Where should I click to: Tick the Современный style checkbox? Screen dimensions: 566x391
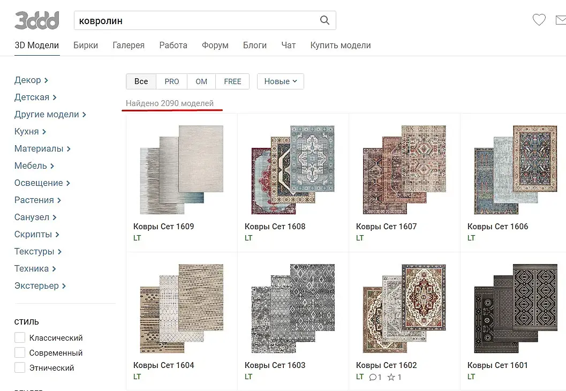point(20,352)
